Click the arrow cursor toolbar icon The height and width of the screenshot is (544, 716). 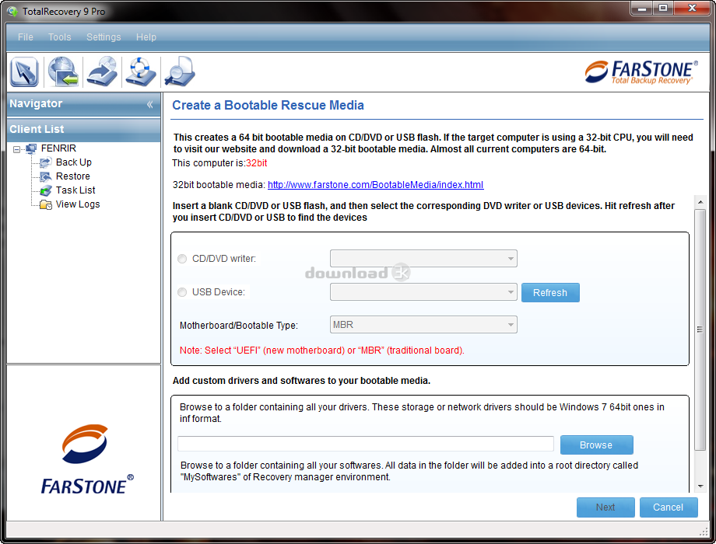[24, 72]
